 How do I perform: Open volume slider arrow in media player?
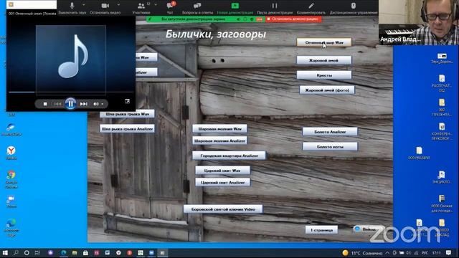tap(103, 104)
